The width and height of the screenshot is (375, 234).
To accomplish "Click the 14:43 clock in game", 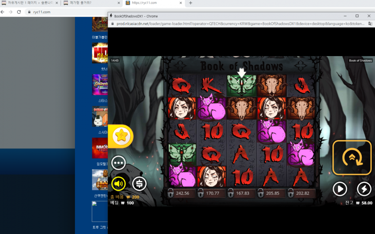I will tap(115, 60).
